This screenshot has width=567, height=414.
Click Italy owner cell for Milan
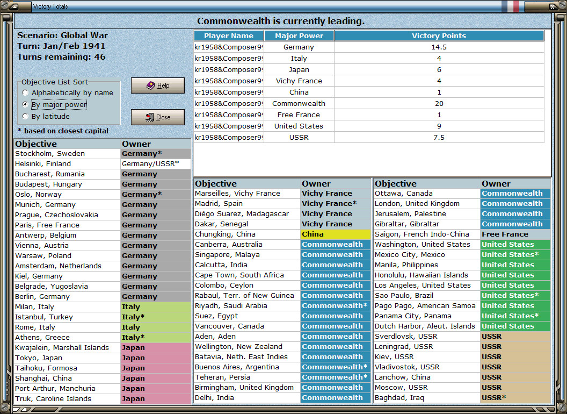(x=156, y=307)
